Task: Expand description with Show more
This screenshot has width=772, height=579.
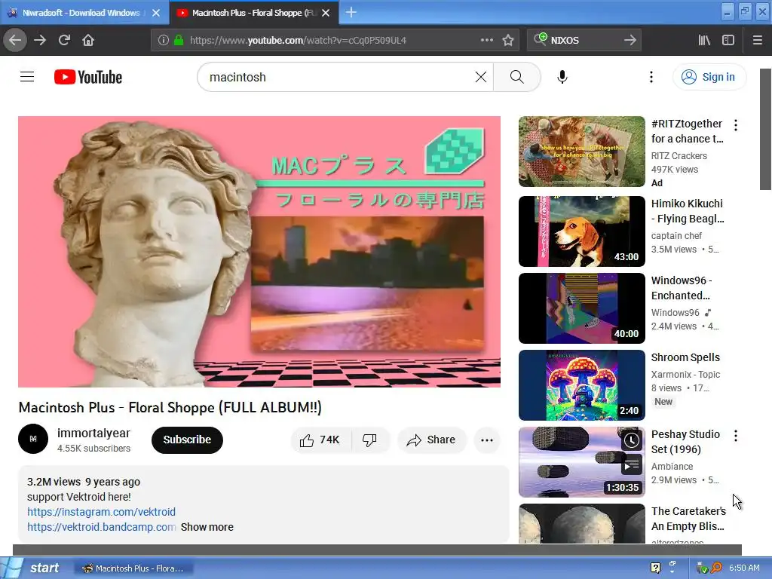Action: [x=207, y=527]
